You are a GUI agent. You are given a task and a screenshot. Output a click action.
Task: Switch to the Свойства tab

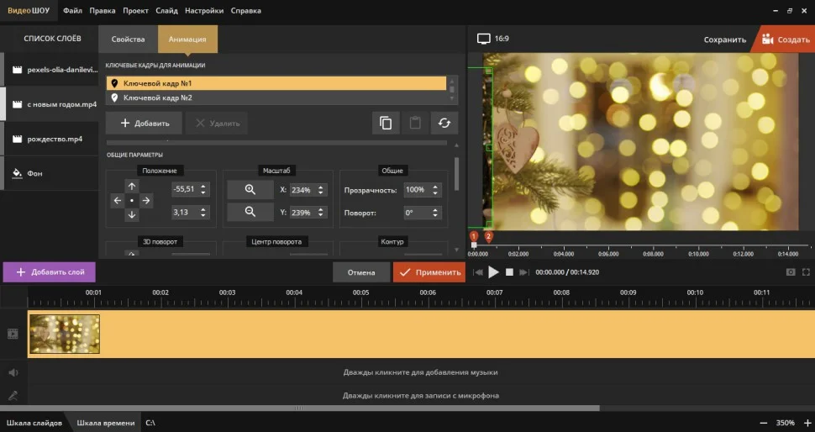click(128, 40)
